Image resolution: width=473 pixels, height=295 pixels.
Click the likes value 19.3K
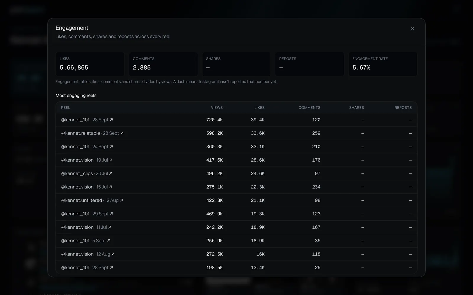pyautogui.click(x=258, y=214)
